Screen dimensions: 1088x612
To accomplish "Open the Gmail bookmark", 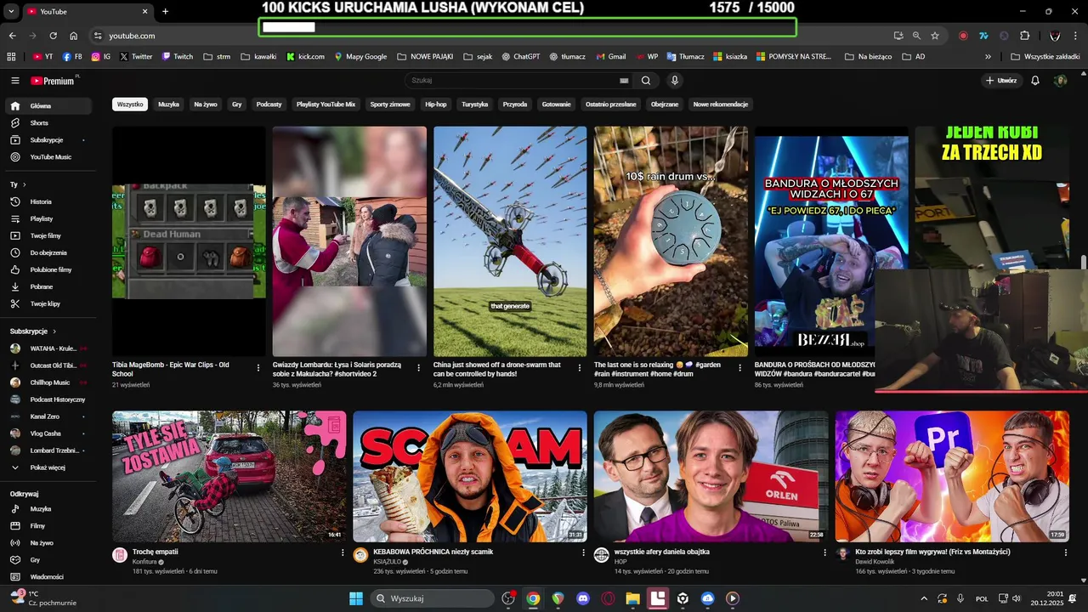I will 610,57.
